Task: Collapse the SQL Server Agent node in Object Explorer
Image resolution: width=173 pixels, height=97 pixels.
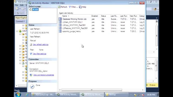Action: tap(20, 63)
